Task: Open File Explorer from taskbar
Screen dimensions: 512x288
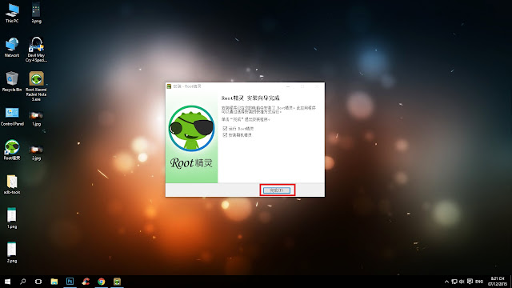Action: click(x=54, y=282)
